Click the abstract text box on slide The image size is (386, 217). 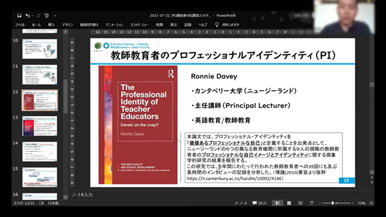click(263, 158)
